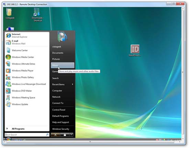This screenshot has height=148, width=189.
Task: Click the InputDirector desktop icon
Action: (x=135, y=50)
